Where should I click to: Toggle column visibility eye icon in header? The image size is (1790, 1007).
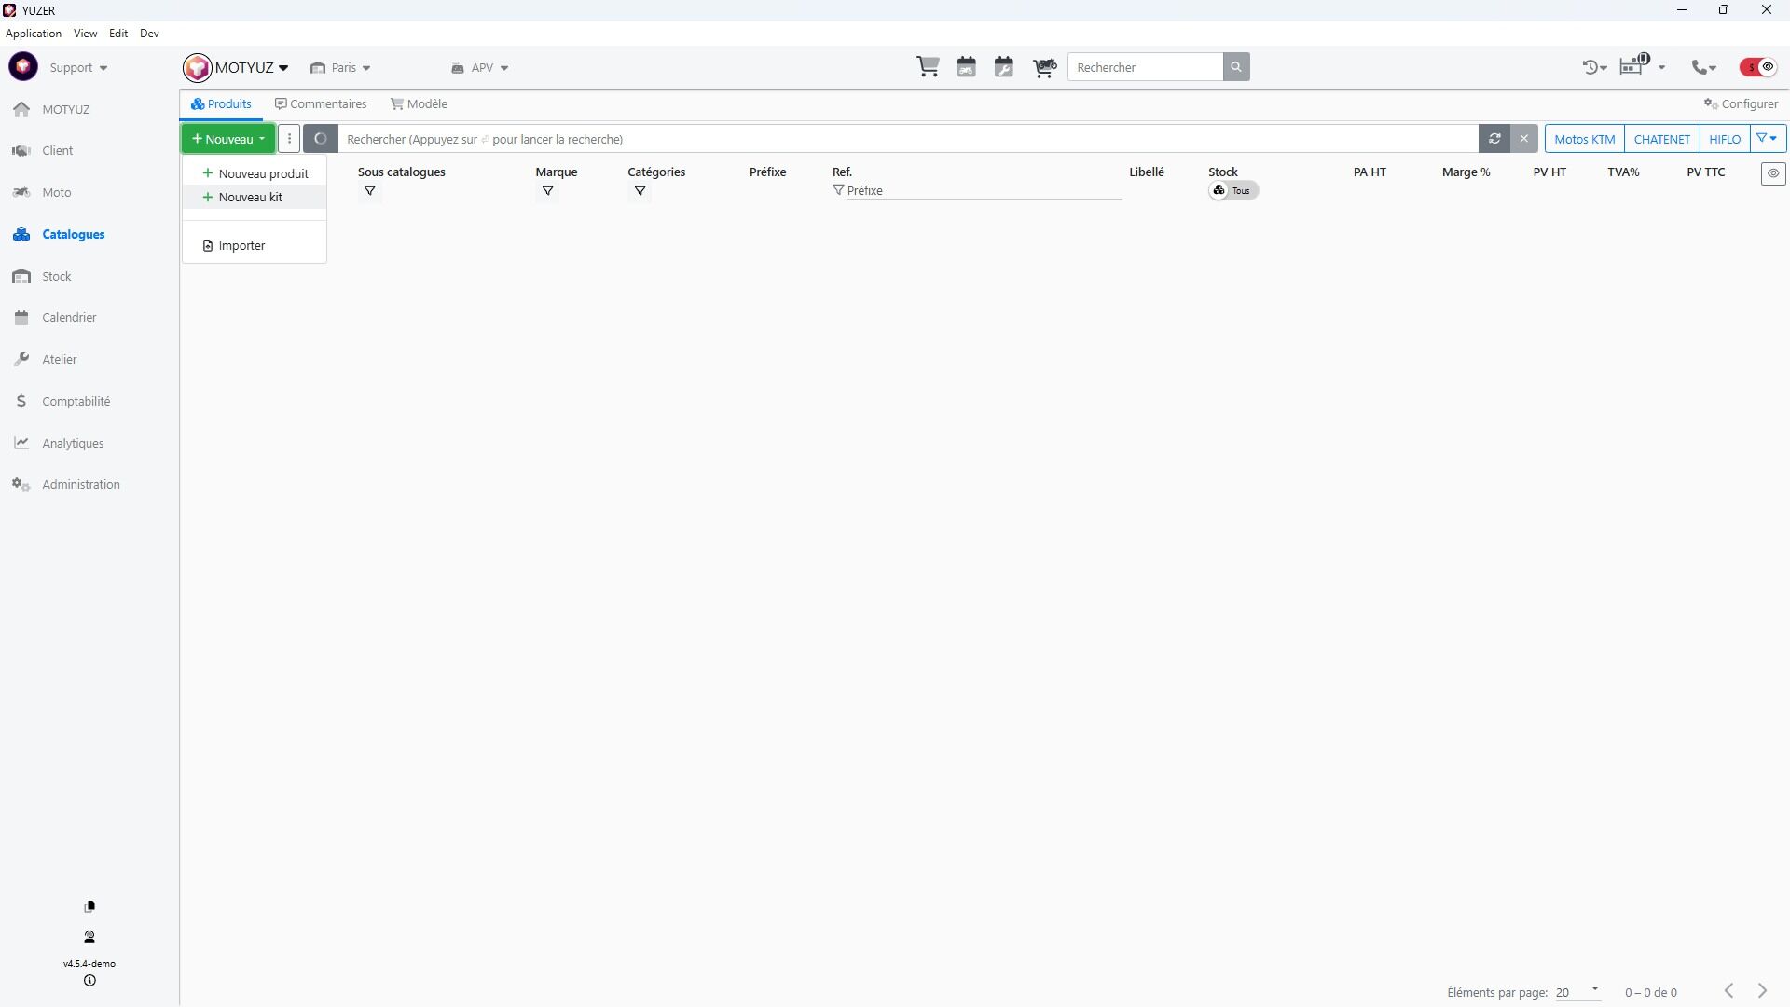point(1773,173)
